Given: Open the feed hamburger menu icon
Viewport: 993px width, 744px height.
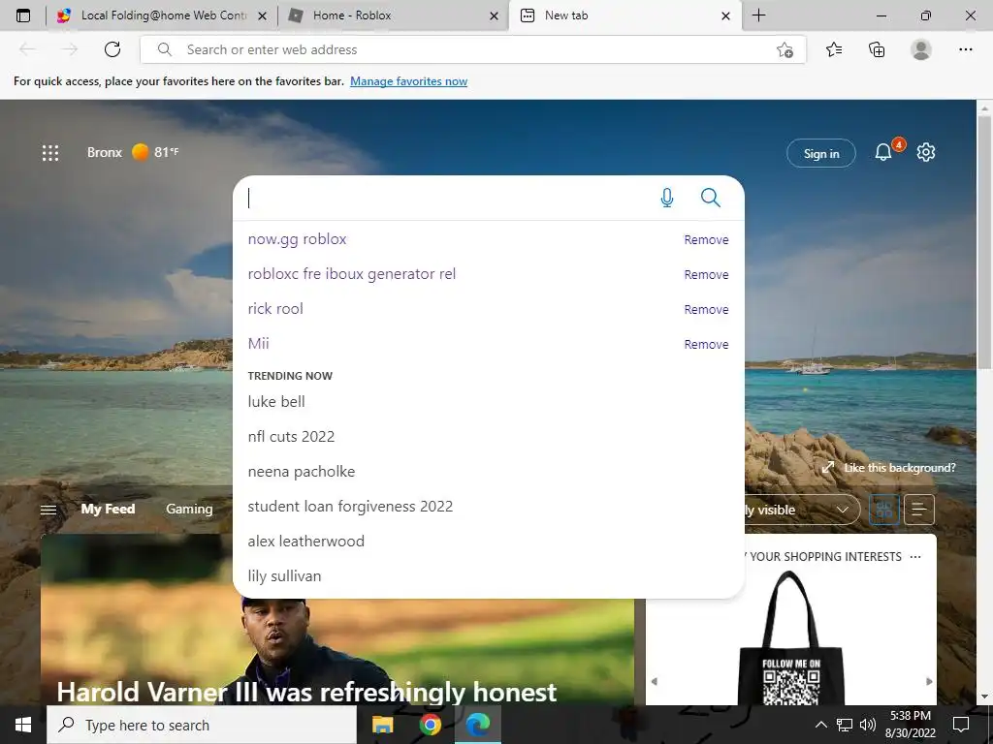Looking at the screenshot, I should (x=48, y=510).
